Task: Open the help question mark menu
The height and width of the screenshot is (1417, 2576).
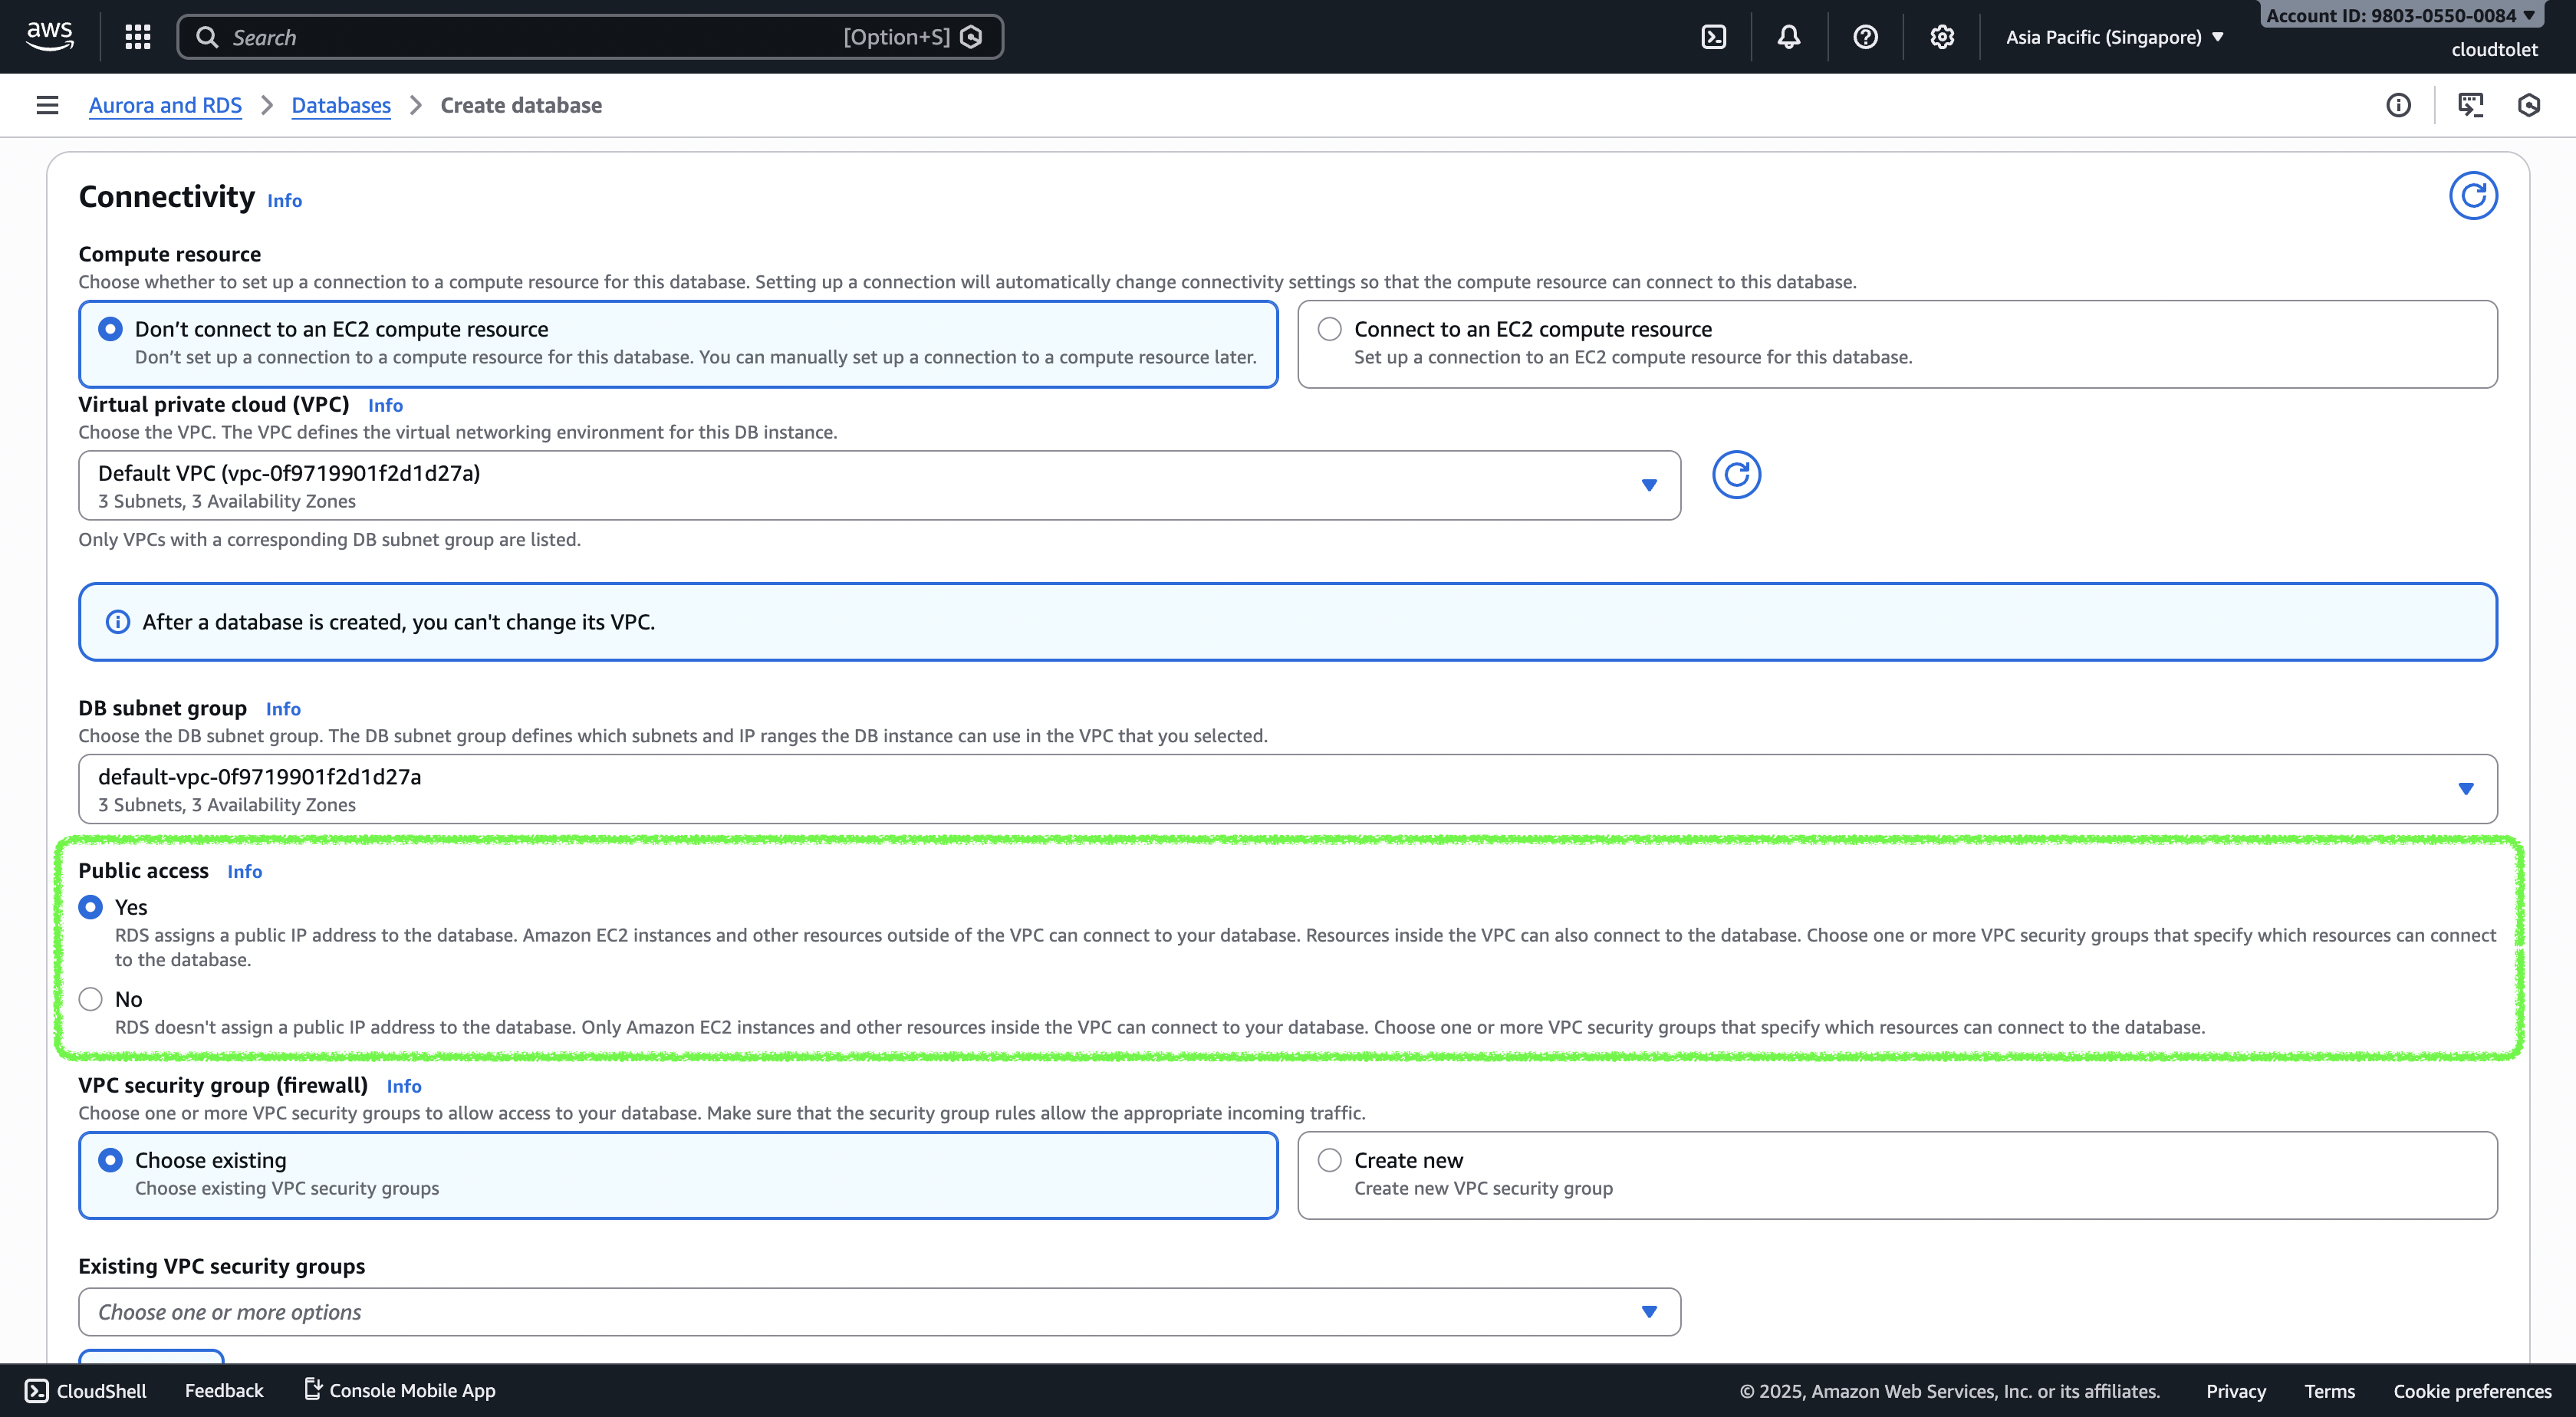Action: 1865,37
